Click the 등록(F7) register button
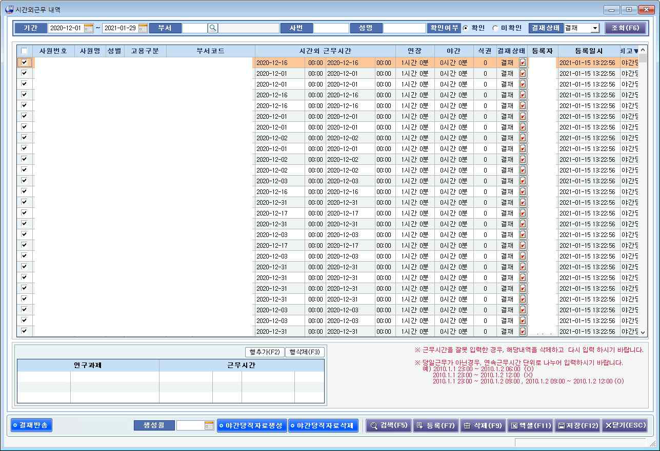660x451 pixels. tap(435, 425)
